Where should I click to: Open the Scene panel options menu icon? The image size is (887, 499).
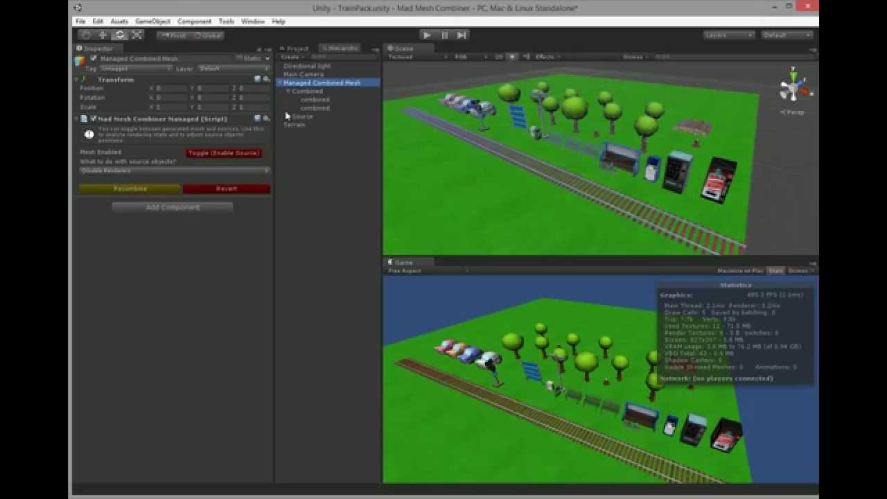813,49
